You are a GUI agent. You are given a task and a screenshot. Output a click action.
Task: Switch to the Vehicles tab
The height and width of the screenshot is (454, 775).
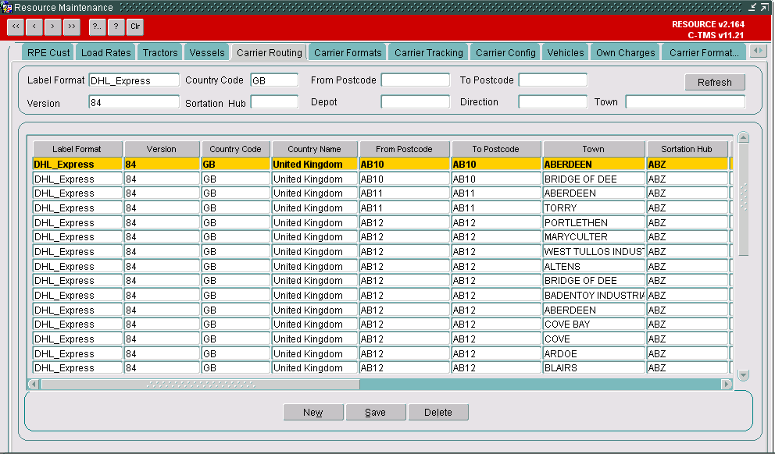566,53
